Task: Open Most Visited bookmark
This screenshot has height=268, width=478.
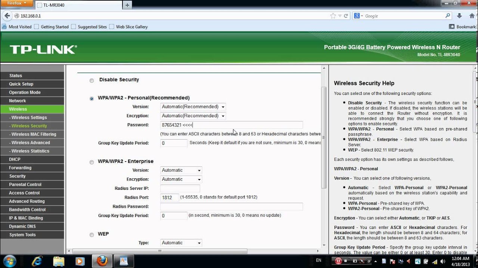Action: pos(17,27)
